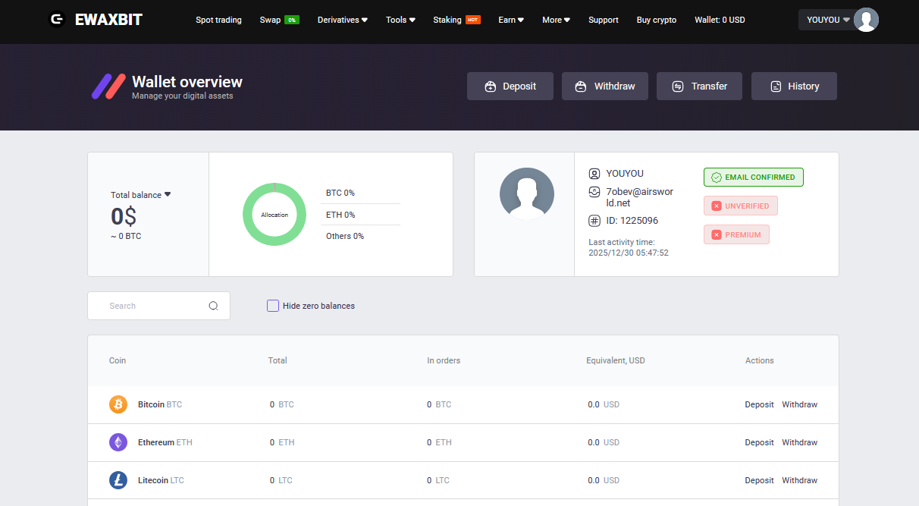Click the BTC 0% allocation entry

click(340, 193)
